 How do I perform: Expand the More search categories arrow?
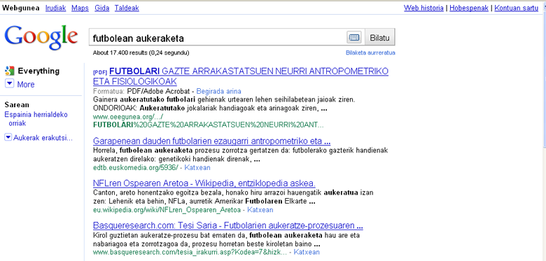[9, 84]
